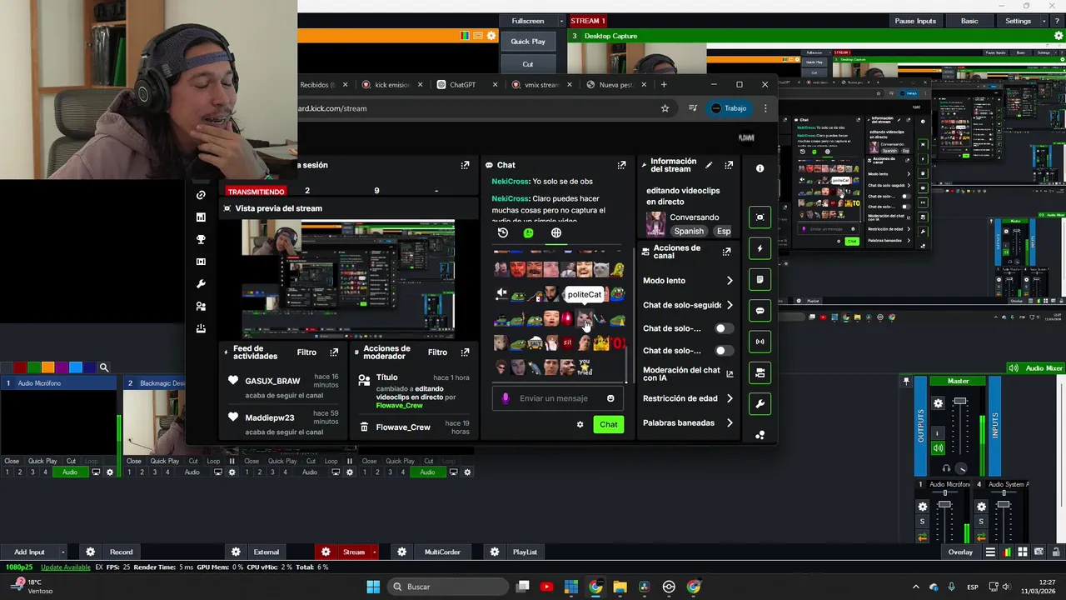Pop out the Chat panel
Screen dimensions: 1066x600
pos(621,165)
